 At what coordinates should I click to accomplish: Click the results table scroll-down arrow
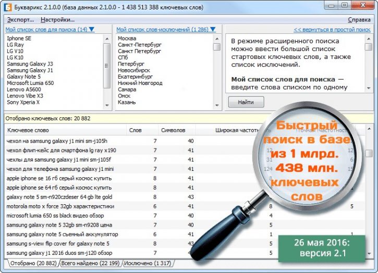(x=369, y=254)
